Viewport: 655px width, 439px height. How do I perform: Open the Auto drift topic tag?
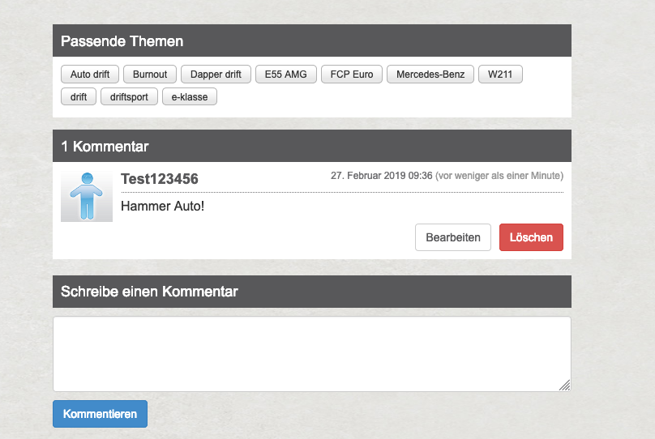pos(90,75)
